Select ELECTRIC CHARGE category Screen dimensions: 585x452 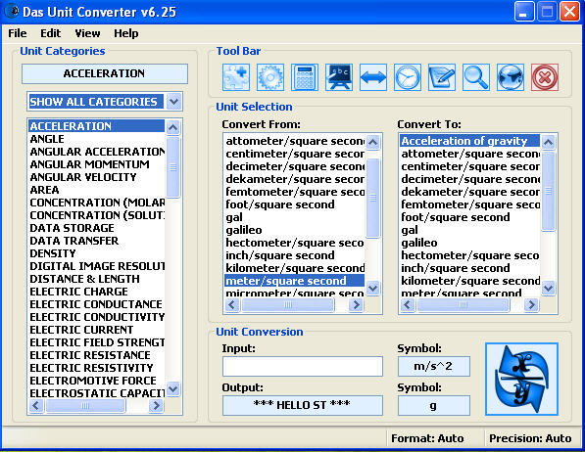tap(97, 292)
